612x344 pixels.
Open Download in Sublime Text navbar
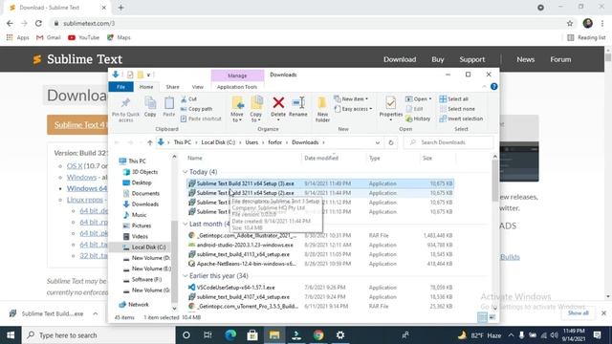coord(400,59)
